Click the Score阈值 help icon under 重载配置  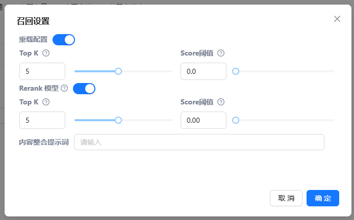221,53
